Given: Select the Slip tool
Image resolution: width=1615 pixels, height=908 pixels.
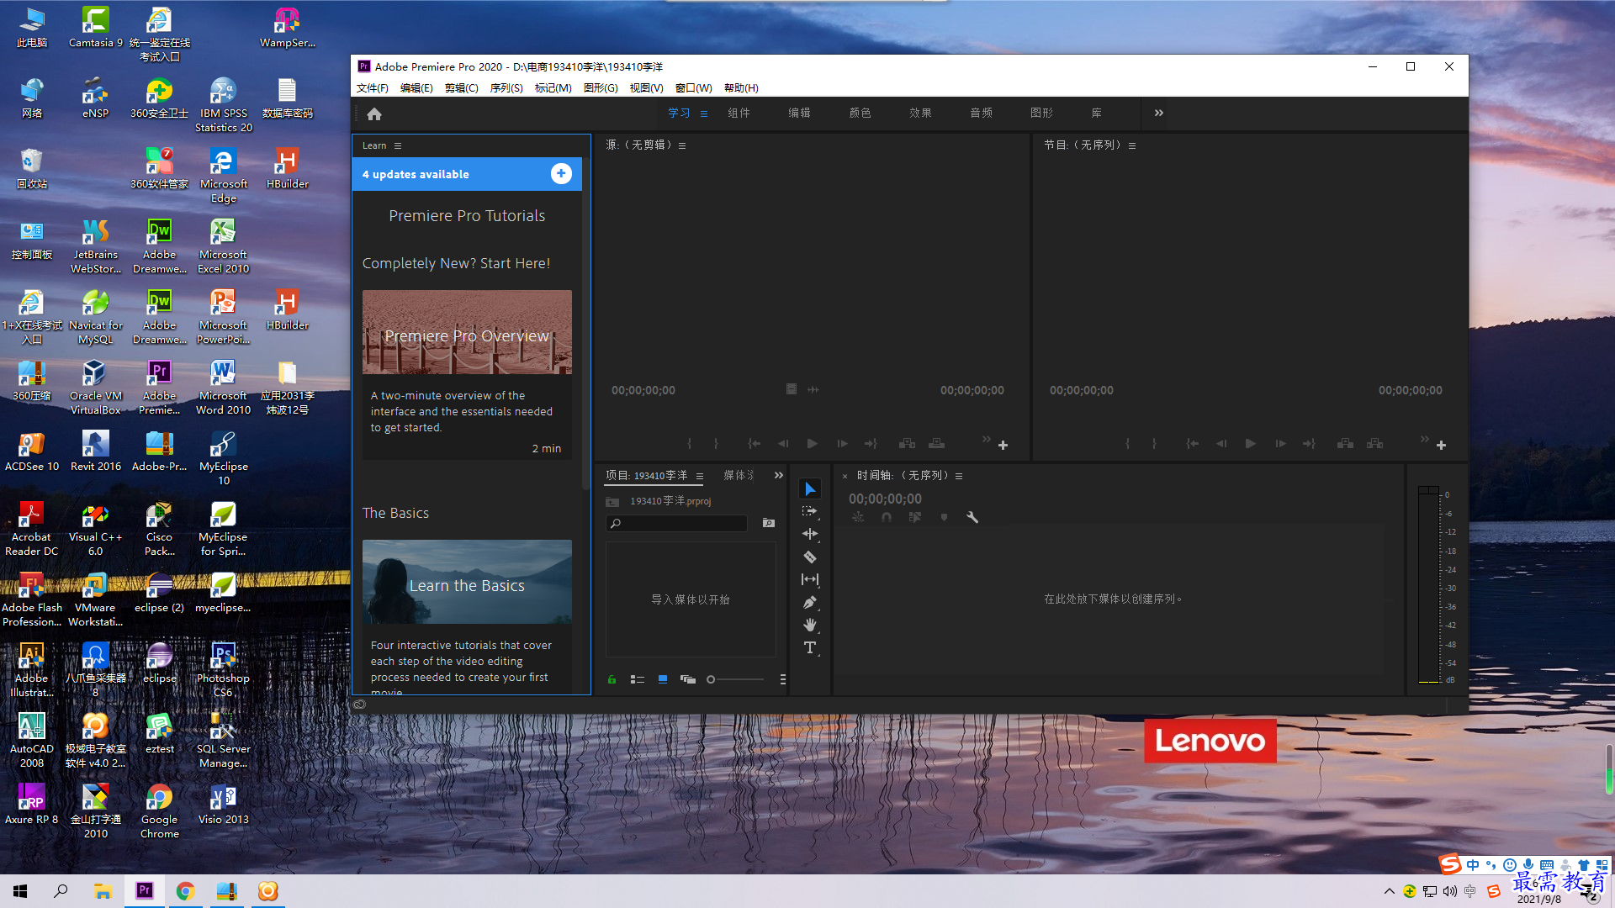Looking at the screenshot, I should click(810, 579).
